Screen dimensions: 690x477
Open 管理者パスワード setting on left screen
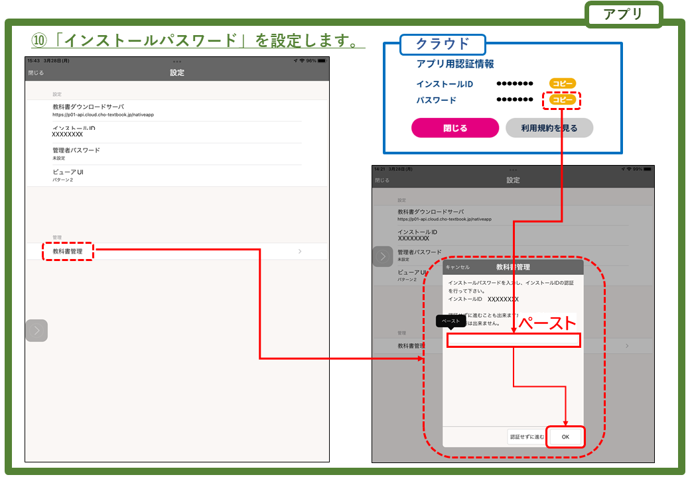pyautogui.click(x=177, y=154)
